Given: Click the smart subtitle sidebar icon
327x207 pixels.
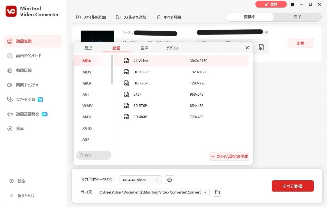Looking at the screenshot, I should point(10,100).
